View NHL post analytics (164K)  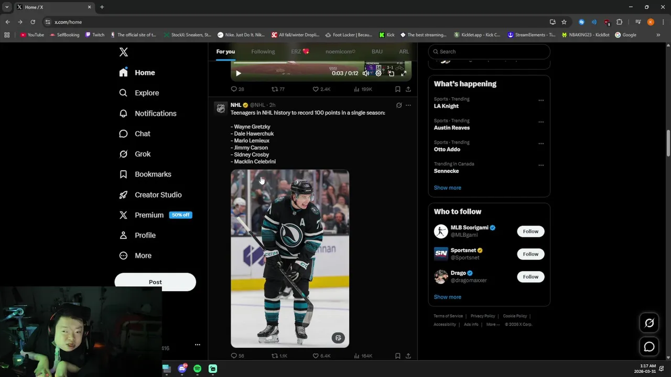pyautogui.click(x=363, y=356)
